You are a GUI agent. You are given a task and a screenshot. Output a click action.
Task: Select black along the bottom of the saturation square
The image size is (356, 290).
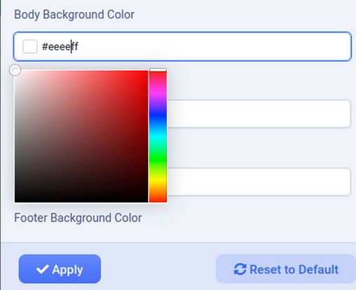coord(81,201)
